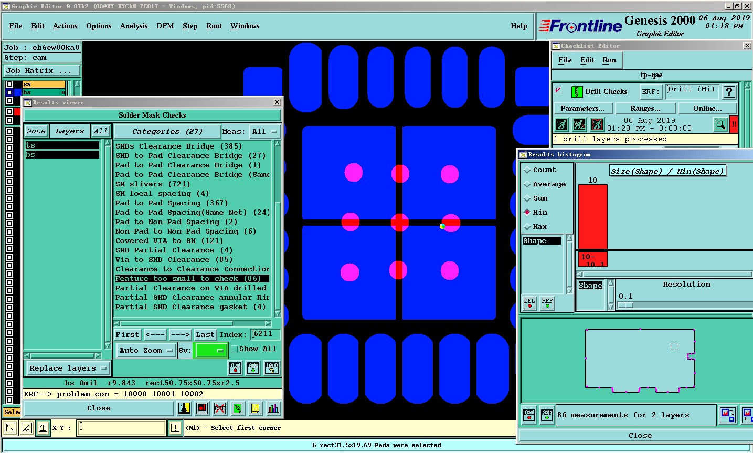Screen dimensions: 753x453
Task: Click diagonal arrow icon left of X Y field
Action: pyautogui.click(x=10, y=428)
